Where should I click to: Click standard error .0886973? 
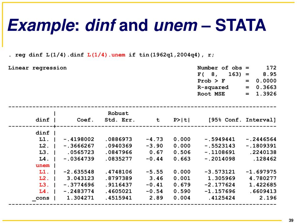[118, 139]
